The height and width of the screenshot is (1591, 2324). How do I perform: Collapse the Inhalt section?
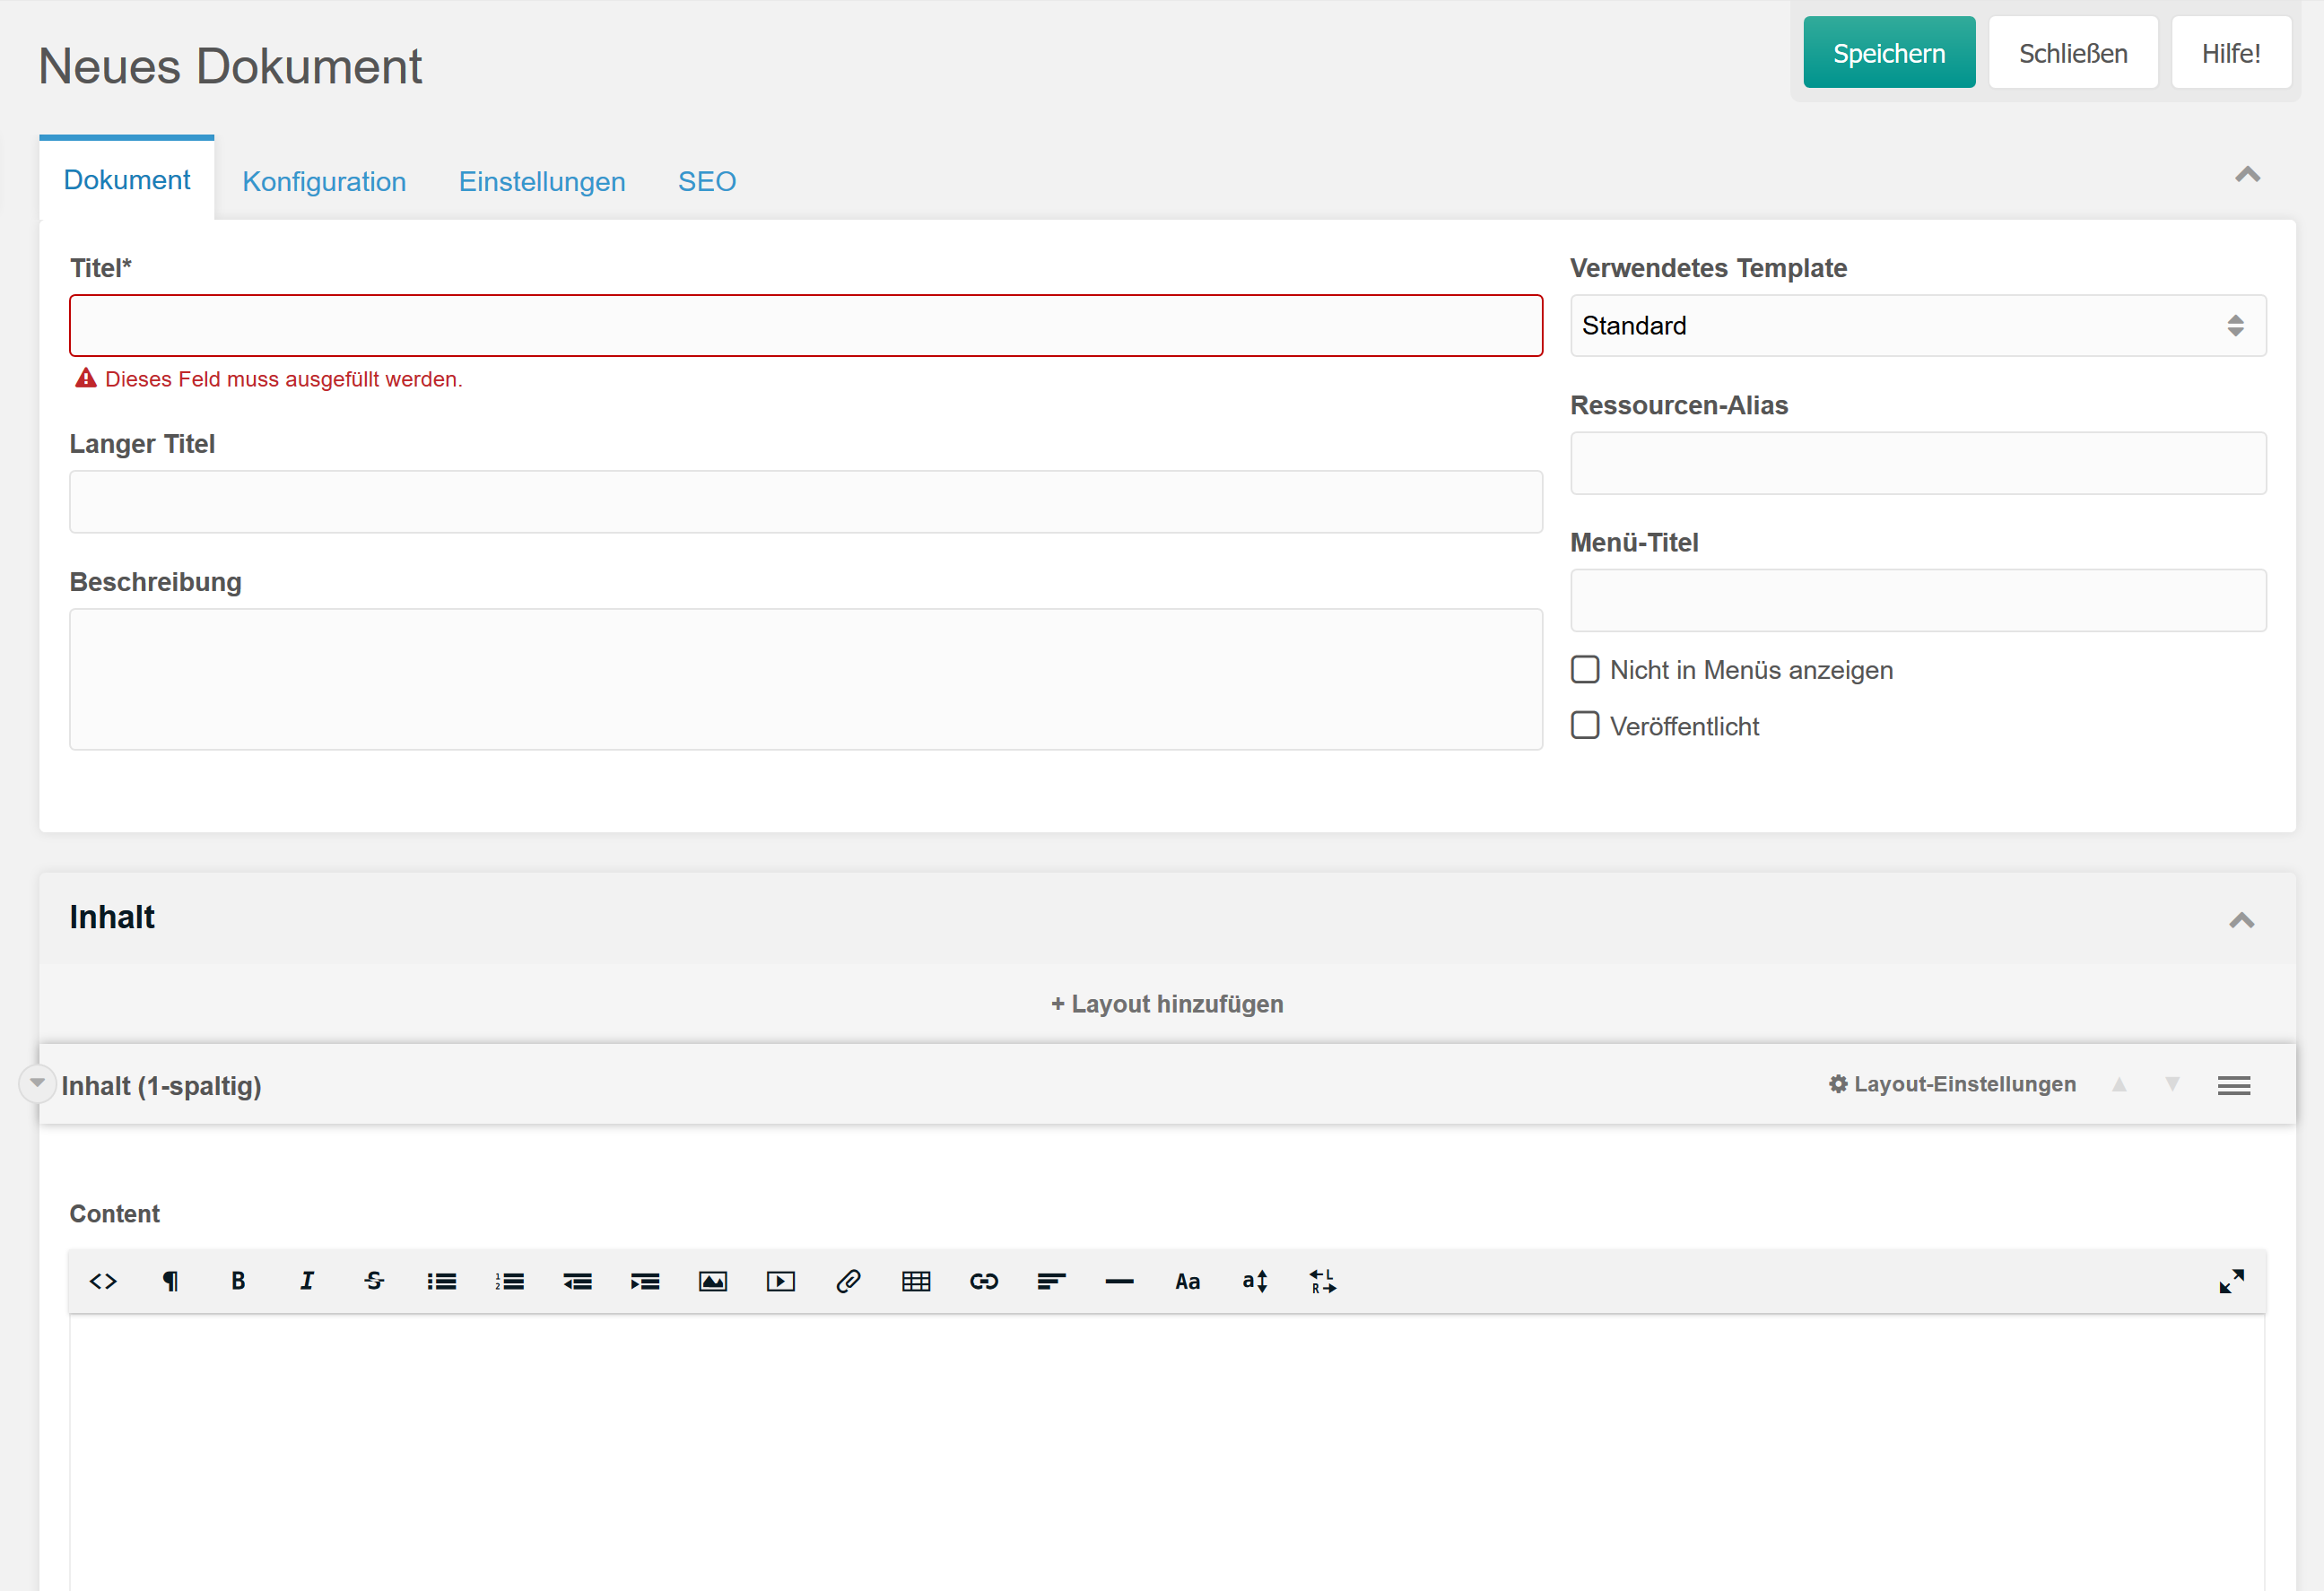(2241, 919)
